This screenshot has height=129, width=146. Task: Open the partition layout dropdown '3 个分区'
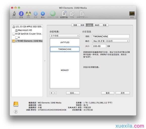(x=65, y=36)
